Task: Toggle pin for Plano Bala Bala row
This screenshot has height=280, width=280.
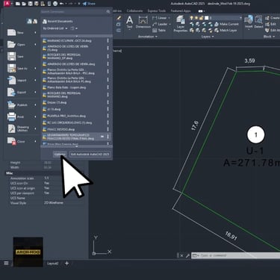Action: (108, 87)
